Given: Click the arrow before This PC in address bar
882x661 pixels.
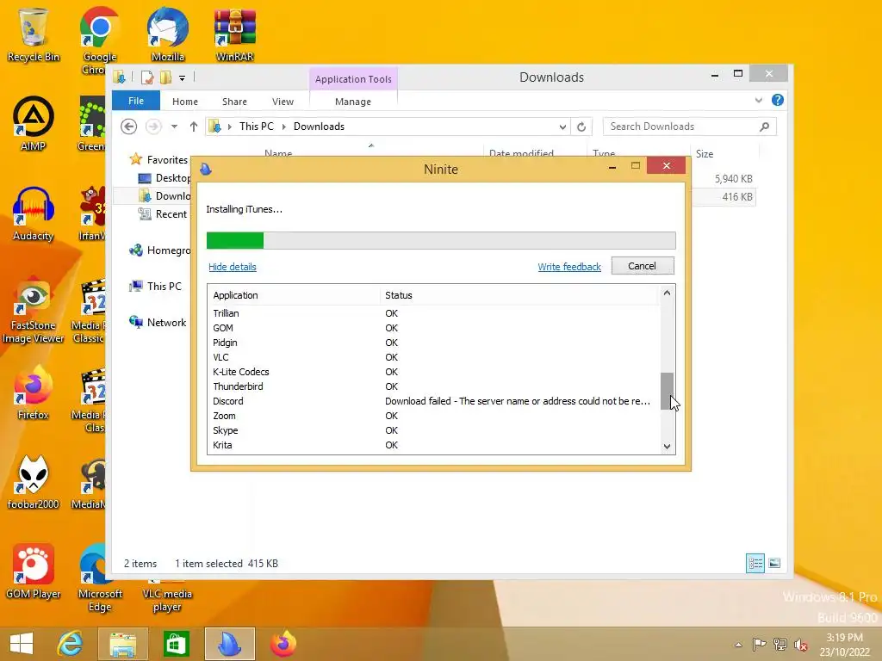Looking at the screenshot, I should coord(229,127).
